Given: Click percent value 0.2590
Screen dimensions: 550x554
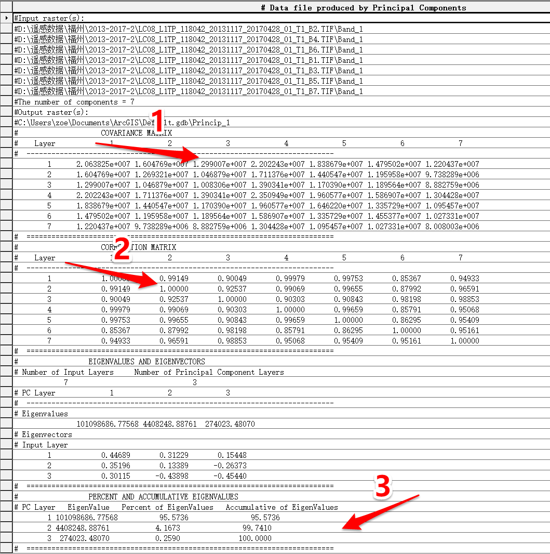Looking at the screenshot, I should tap(168, 538).
